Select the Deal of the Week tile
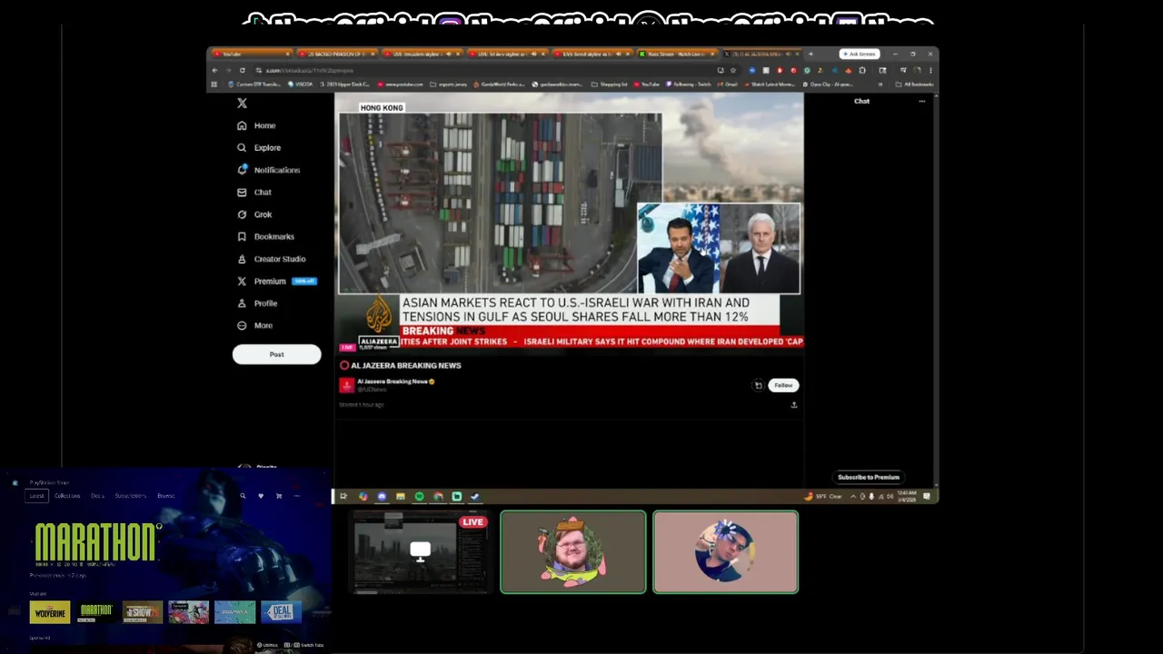The image size is (1163, 654). coord(282,612)
